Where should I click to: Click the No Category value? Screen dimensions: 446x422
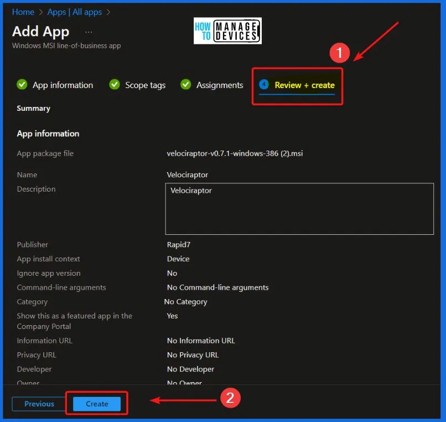point(185,302)
